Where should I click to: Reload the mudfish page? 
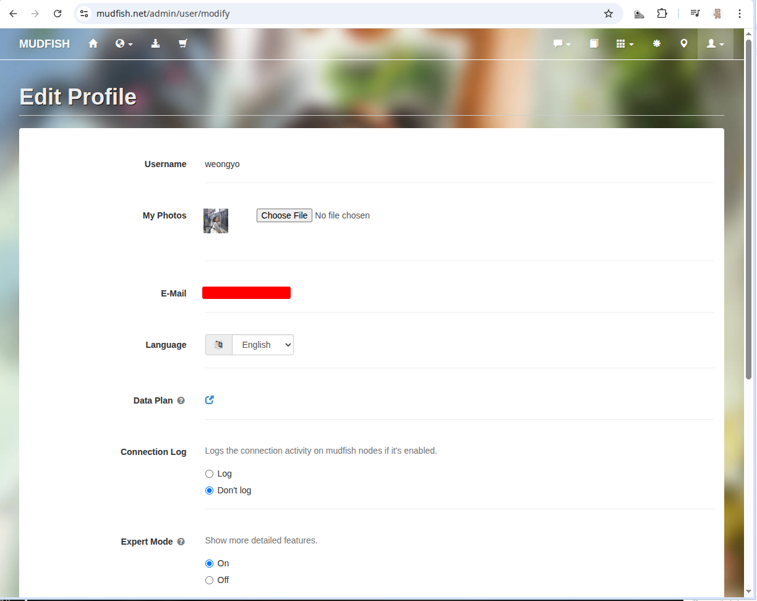click(58, 14)
